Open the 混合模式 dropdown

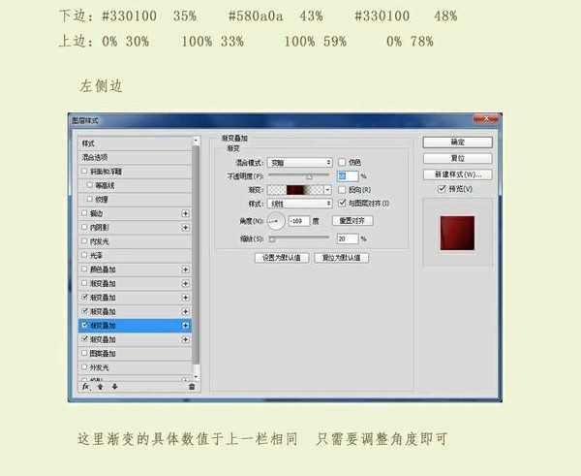click(x=300, y=163)
